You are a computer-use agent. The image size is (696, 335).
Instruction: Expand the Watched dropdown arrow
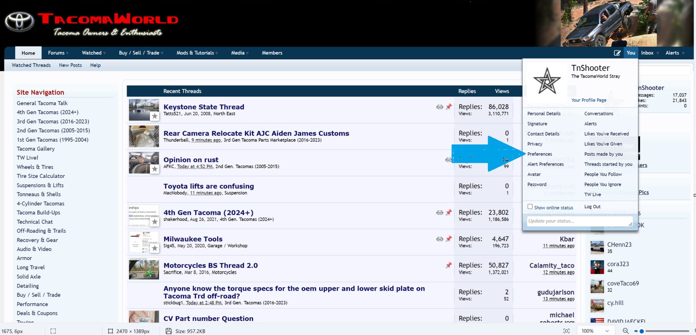[104, 54]
